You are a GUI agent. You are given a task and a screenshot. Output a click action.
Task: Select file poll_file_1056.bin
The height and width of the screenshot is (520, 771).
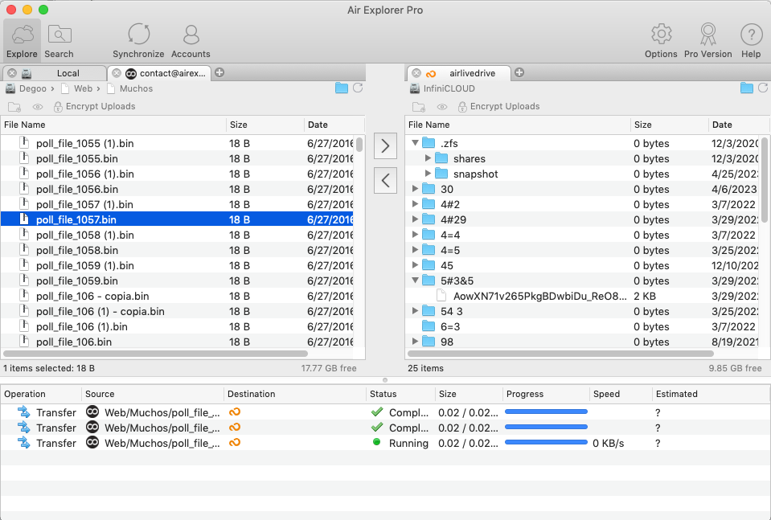[177, 189]
